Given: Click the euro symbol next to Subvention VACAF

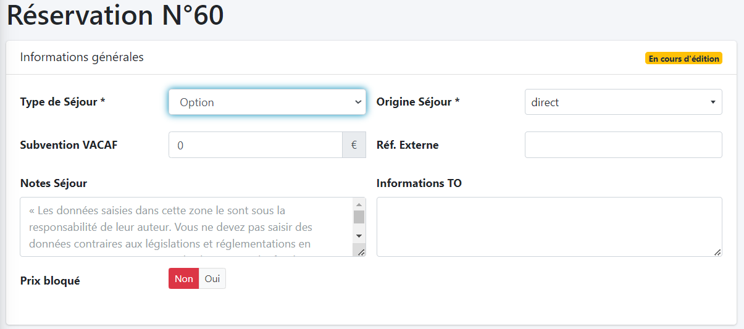Looking at the screenshot, I should (354, 145).
